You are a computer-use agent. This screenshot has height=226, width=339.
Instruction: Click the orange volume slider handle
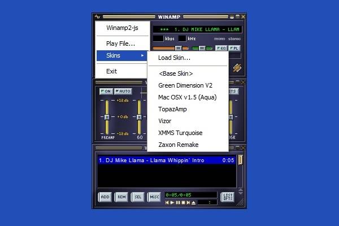(179, 48)
